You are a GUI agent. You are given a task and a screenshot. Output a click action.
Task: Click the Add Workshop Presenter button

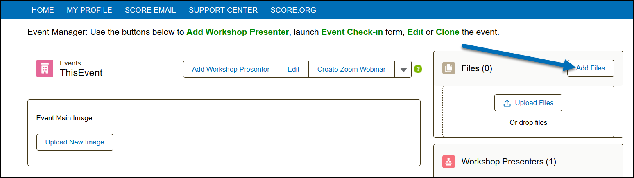(x=231, y=69)
